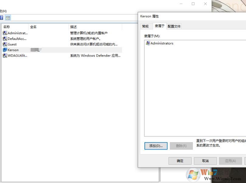This screenshot has height=183, width=246.
Task: Switch to the 隶属于 tab
Action: point(160,26)
